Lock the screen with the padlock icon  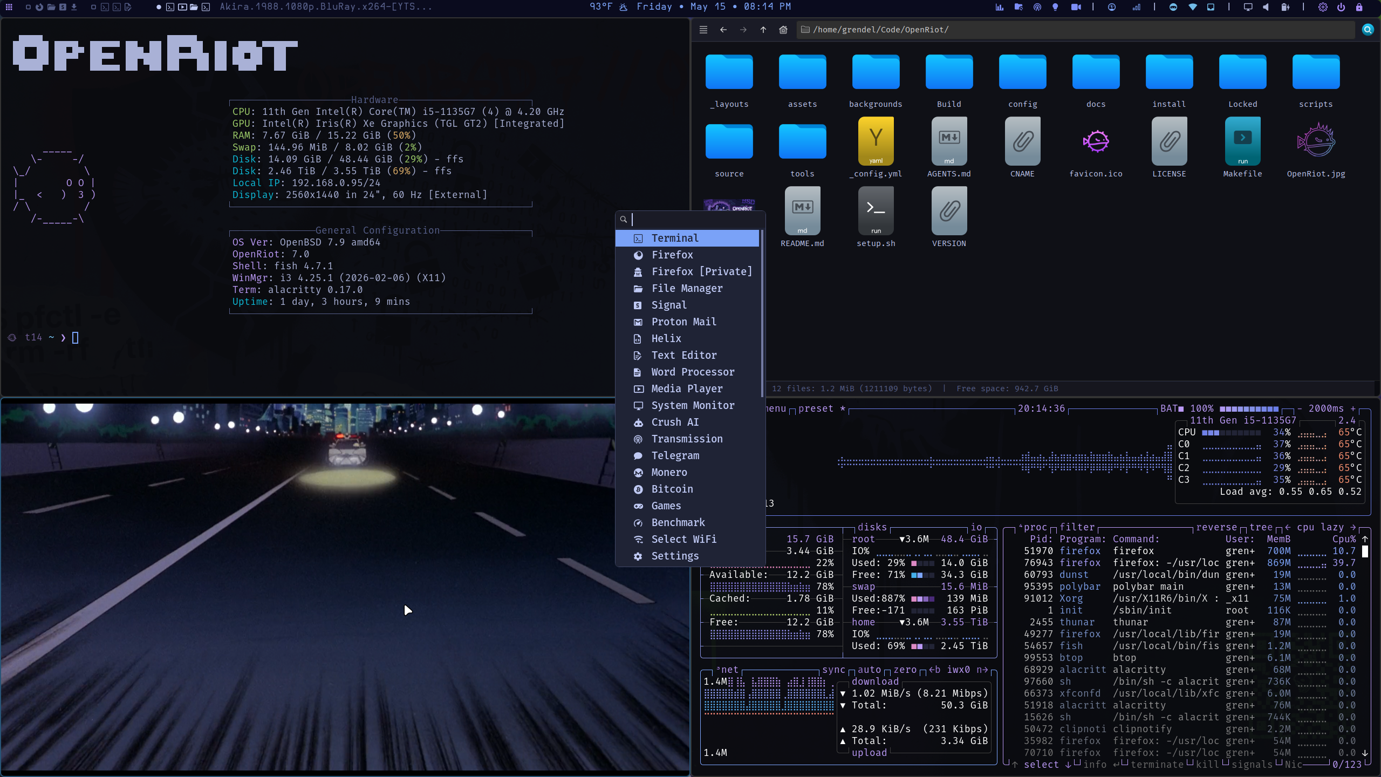tap(1359, 7)
